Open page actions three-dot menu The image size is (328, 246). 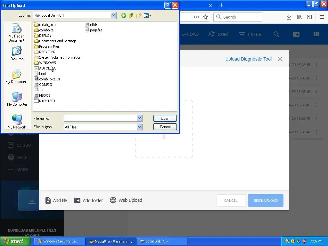tap(196, 17)
